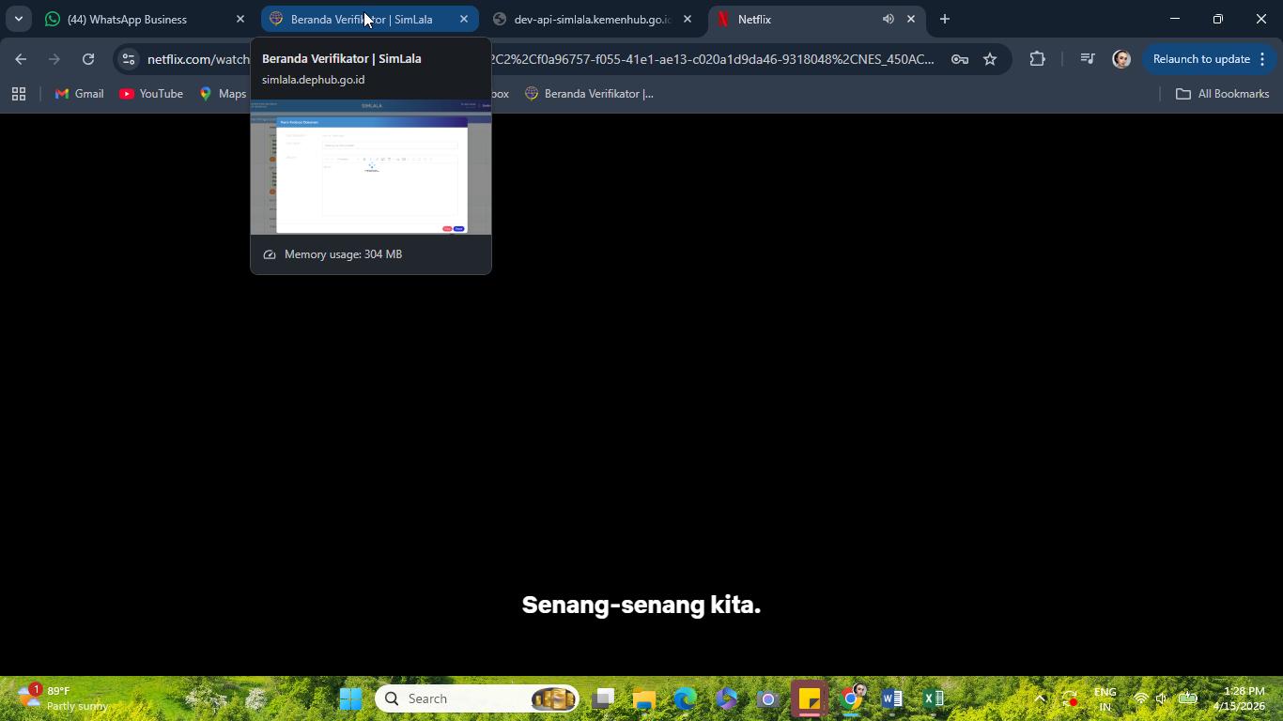Open the Apps grid in bookmarks bar
1283x721 pixels.
point(19,94)
